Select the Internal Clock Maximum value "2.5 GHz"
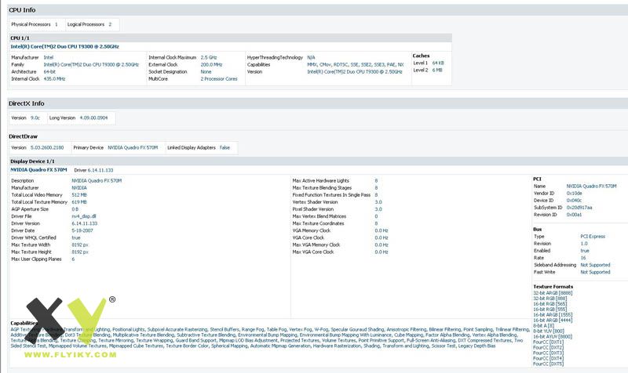Viewport: 628px width, 373px height. 209,57
